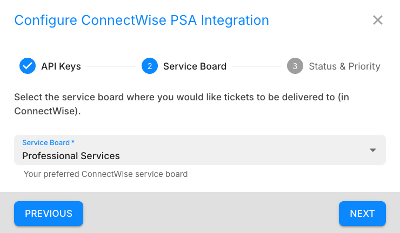Go back to the API Keys step label
The height and width of the screenshot is (233, 400).
pos(61,66)
